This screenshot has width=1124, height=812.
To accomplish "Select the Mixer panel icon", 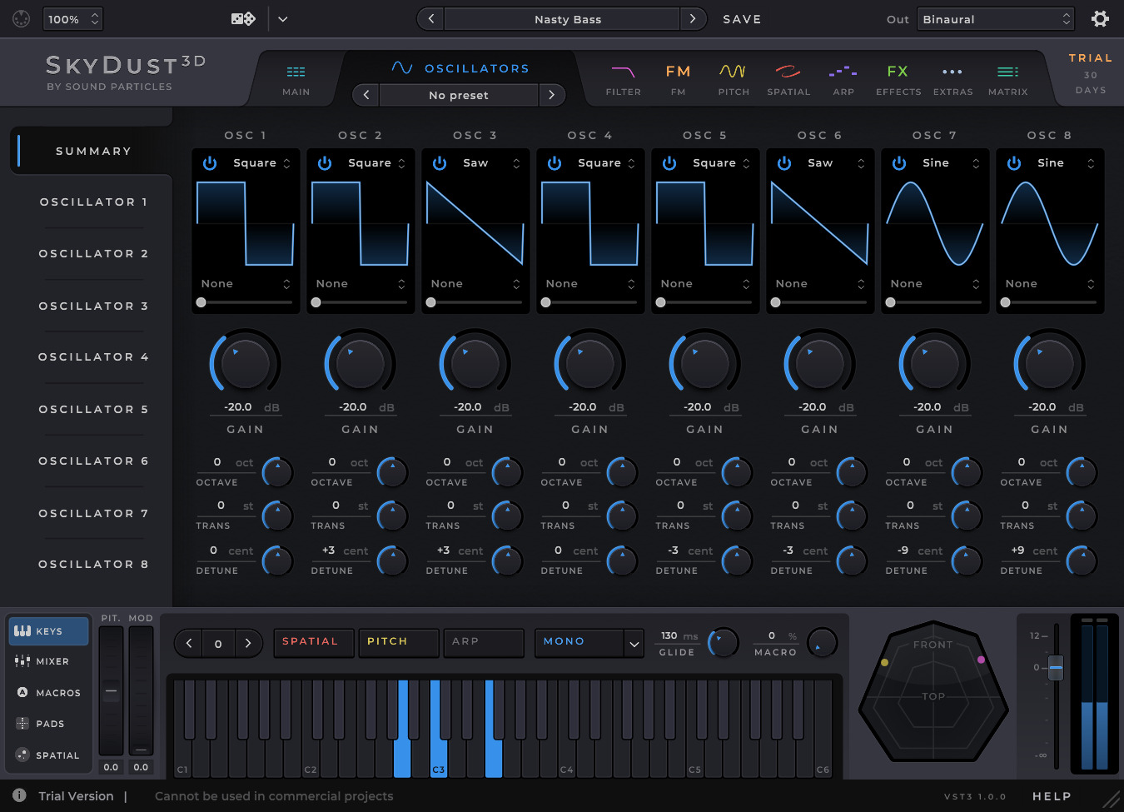I will pyautogui.click(x=22, y=660).
